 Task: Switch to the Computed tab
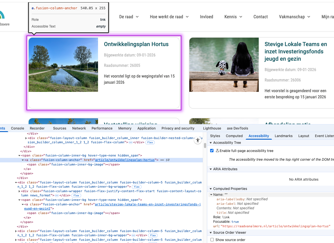234,136
